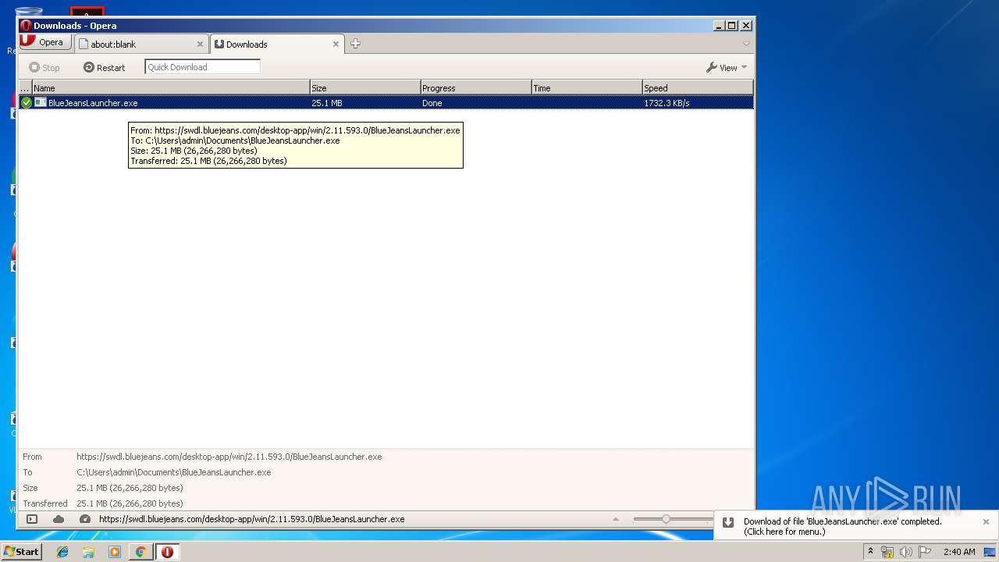
Task: Sort downloads by Time column
Action: (587, 88)
